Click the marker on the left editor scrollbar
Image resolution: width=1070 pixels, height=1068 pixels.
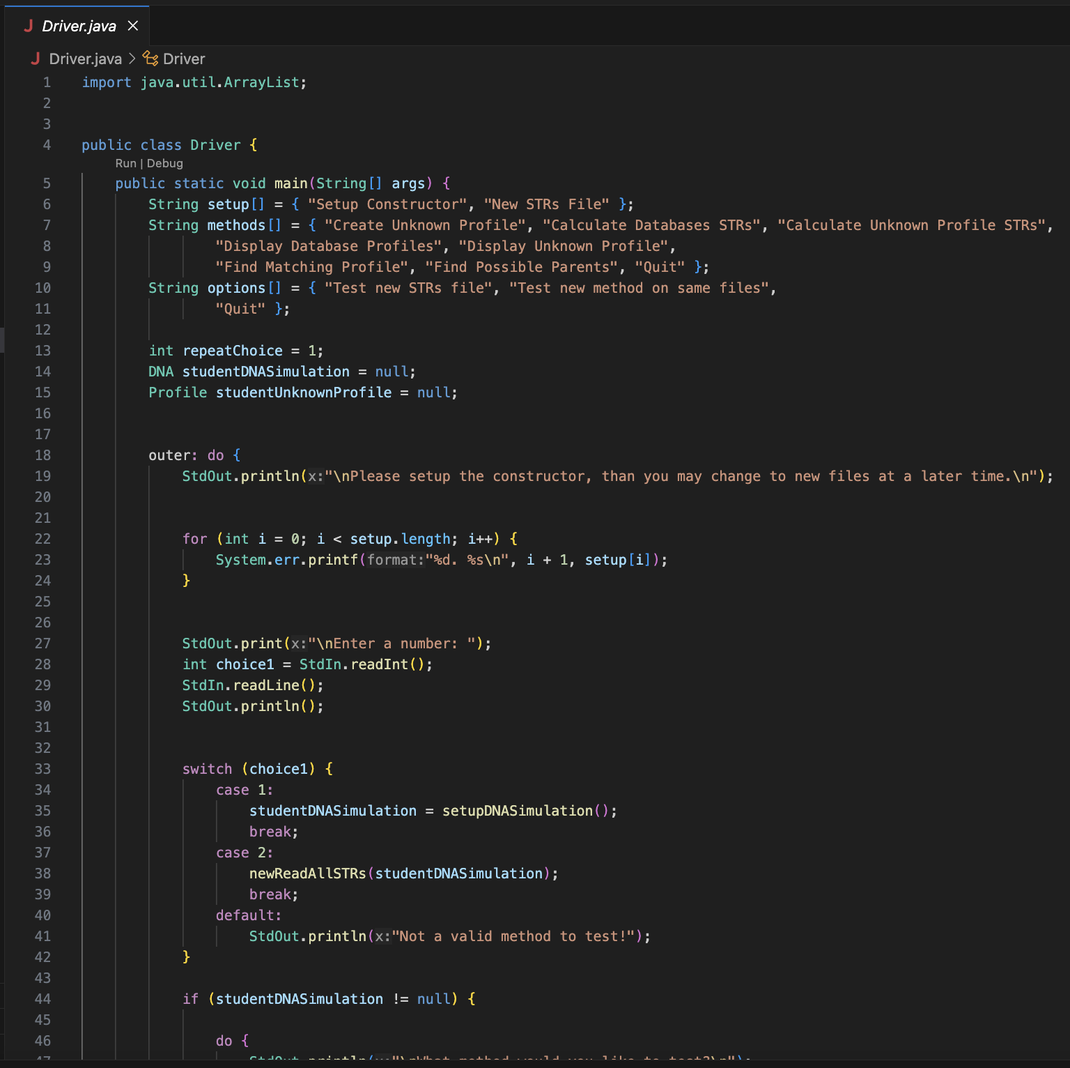click(3, 340)
